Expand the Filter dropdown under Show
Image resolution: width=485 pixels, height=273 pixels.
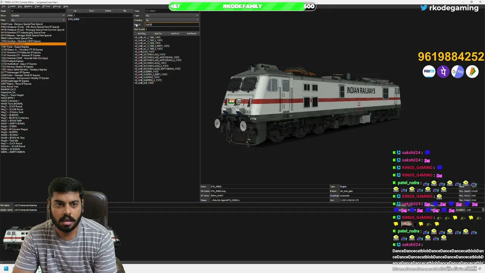click(38, 20)
